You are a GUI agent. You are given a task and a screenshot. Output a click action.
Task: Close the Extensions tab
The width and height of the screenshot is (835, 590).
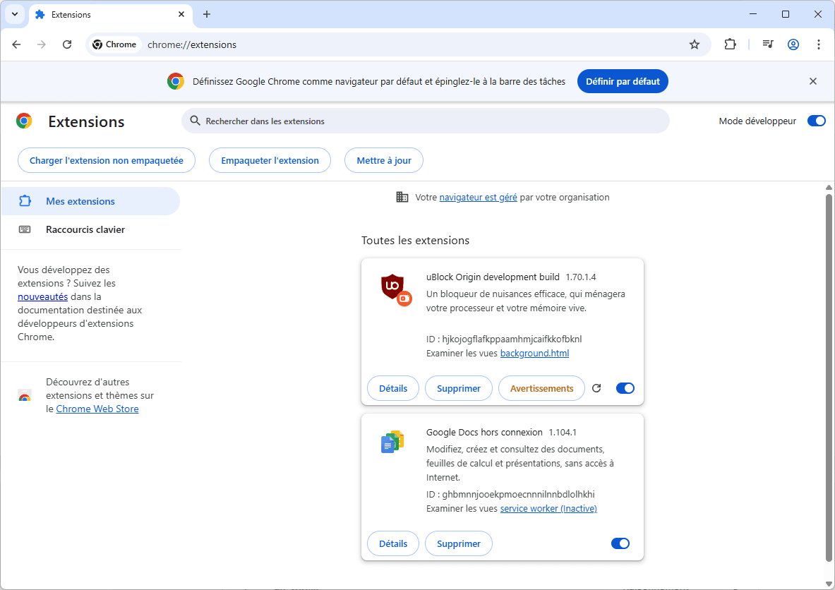[x=181, y=14]
